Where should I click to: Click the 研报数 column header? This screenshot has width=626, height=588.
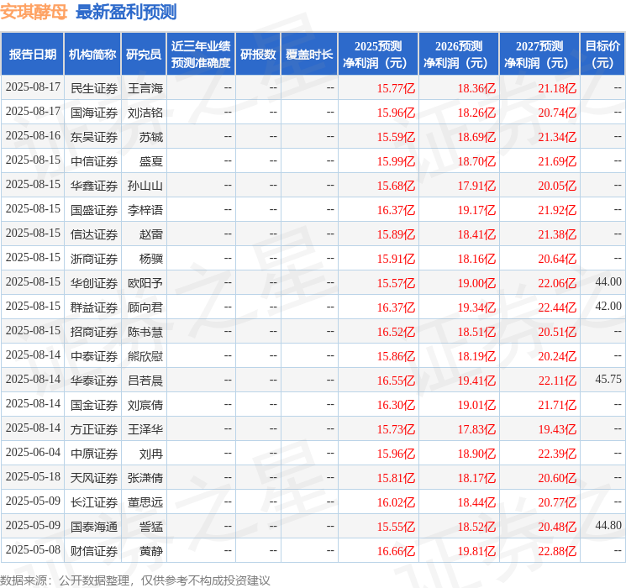(258, 55)
